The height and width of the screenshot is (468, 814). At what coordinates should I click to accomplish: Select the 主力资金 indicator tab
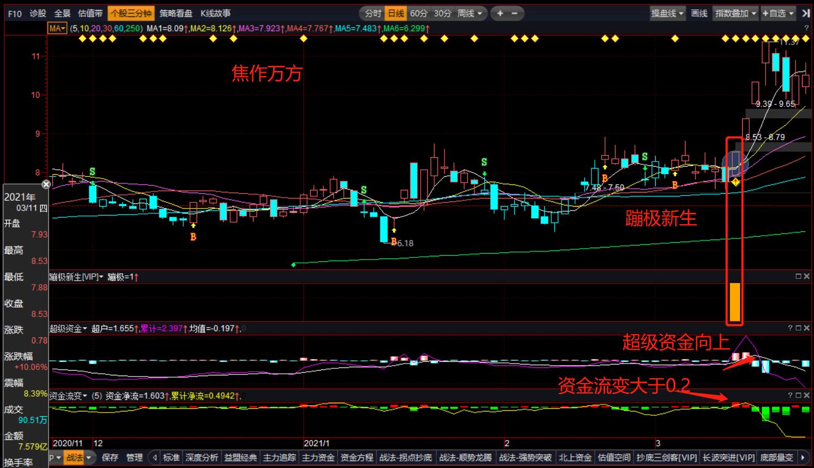coord(318,458)
